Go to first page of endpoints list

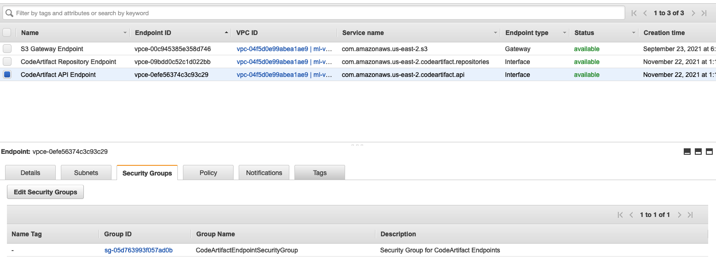pyautogui.click(x=634, y=13)
